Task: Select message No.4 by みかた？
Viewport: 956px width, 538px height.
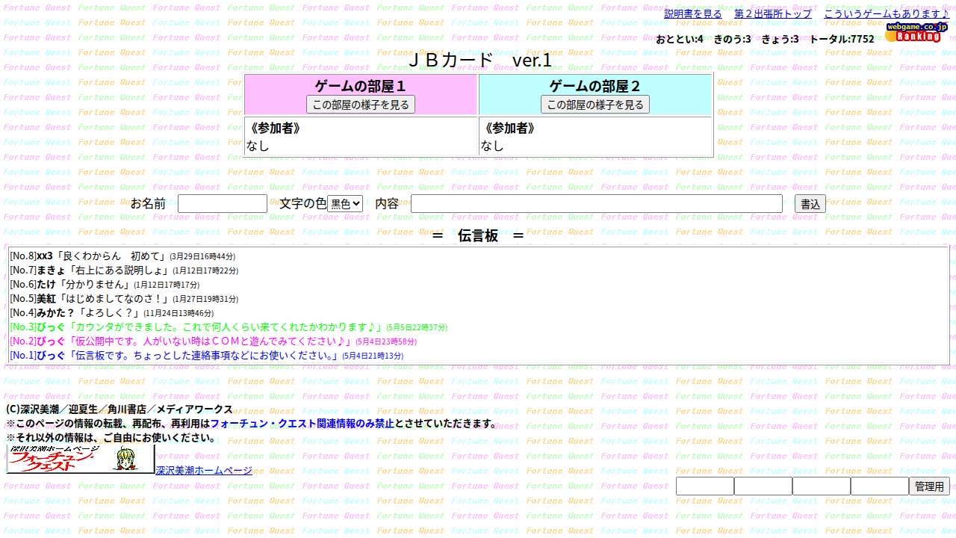Action: 111,313
